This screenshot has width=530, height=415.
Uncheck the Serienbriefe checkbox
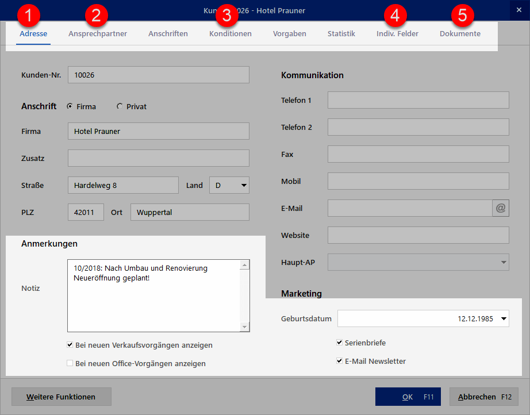tap(339, 343)
